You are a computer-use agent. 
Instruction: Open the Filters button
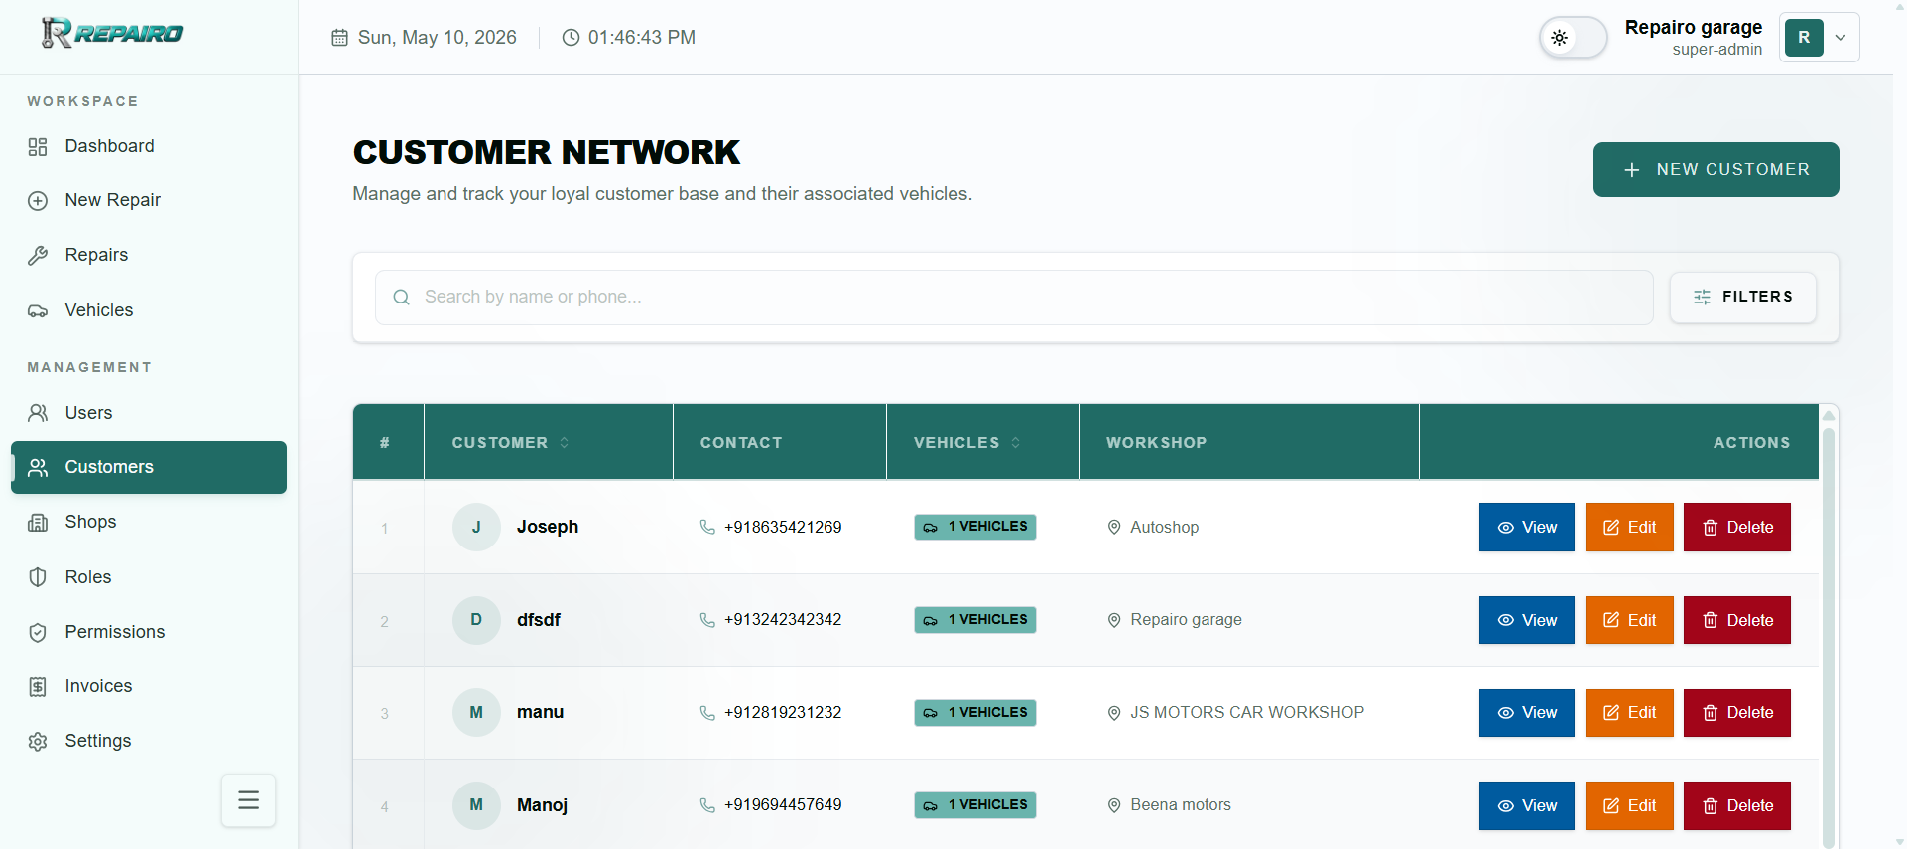click(1742, 298)
